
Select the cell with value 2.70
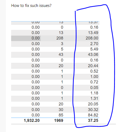(x=94, y=44)
